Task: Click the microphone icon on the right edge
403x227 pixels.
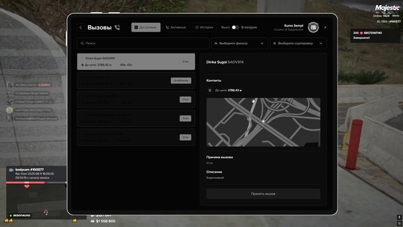Action: pos(399,218)
